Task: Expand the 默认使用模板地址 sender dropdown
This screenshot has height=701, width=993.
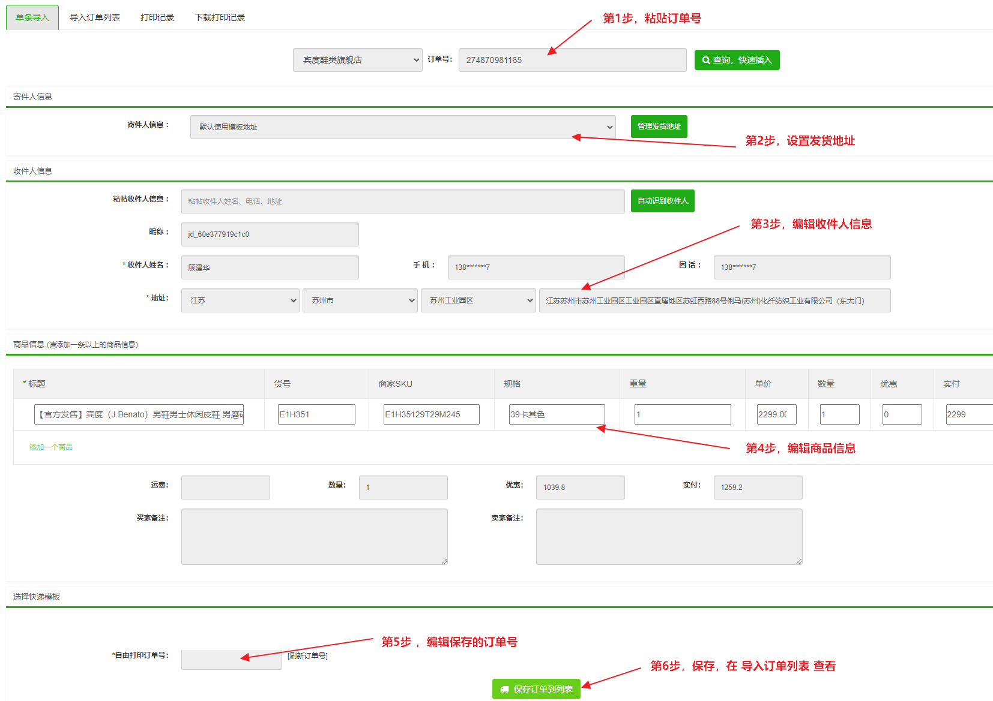Action: [x=402, y=127]
